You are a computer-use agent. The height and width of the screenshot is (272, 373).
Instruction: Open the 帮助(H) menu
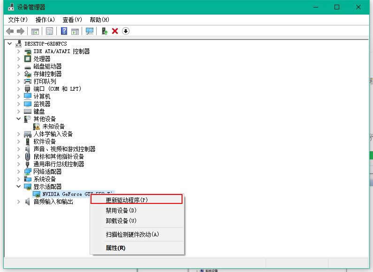coord(99,20)
